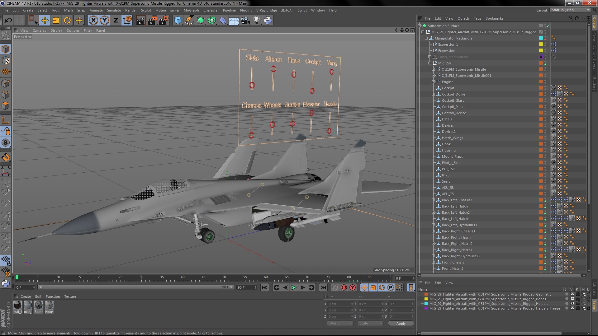The image size is (598, 336).
Task: Open the spline Pen tool icon
Action: pos(189,21)
